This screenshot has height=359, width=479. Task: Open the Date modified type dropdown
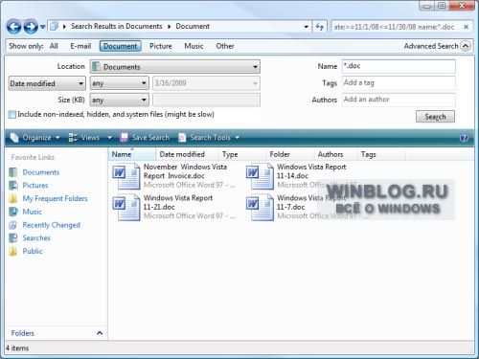point(47,83)
